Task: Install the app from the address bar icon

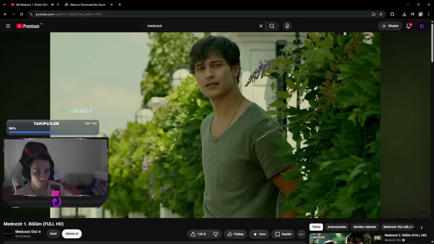Action: [373, 14]
